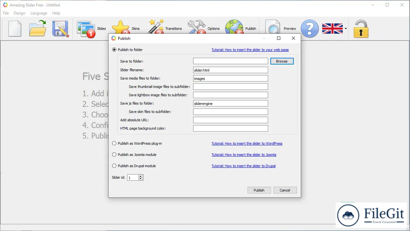Open the Transitions magic wand icon
This screenshot has width=410, height=231.
click(x=155, y=27)
